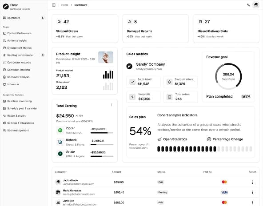Click the badge count beside Hashtag performance
This screenshot has width=263, height=206.
[x=43, y=55]
